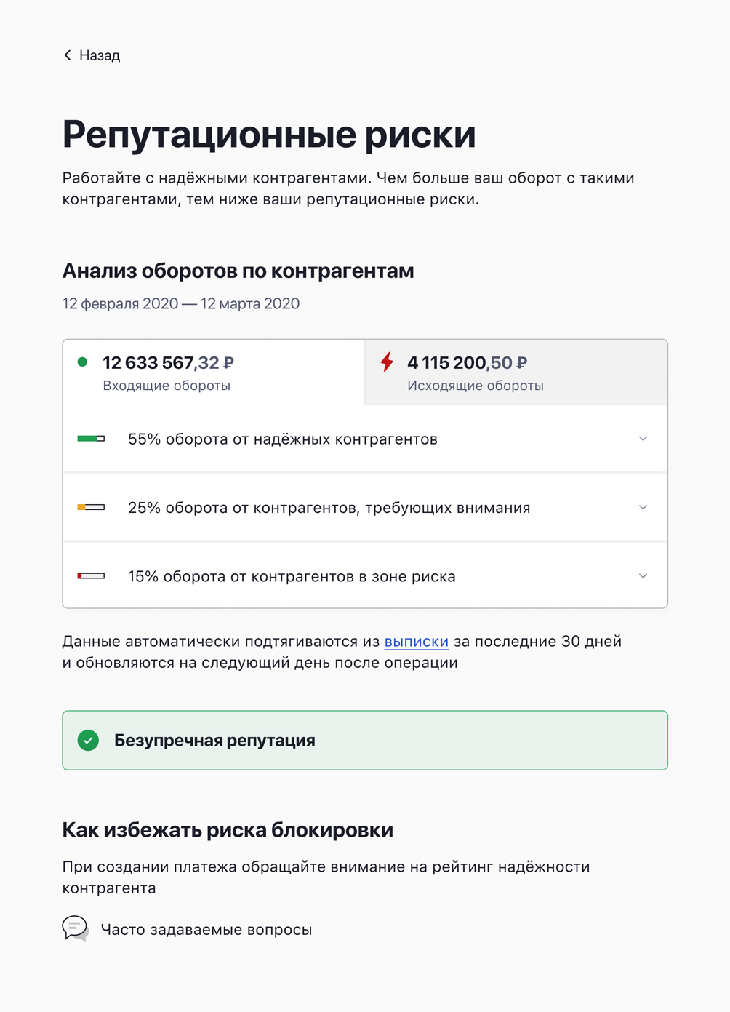The height and width of the screenshot is (1012, 730).
Task: Click the green progress bar icon for reliable contractors
Action: click(x=92, y=439)
